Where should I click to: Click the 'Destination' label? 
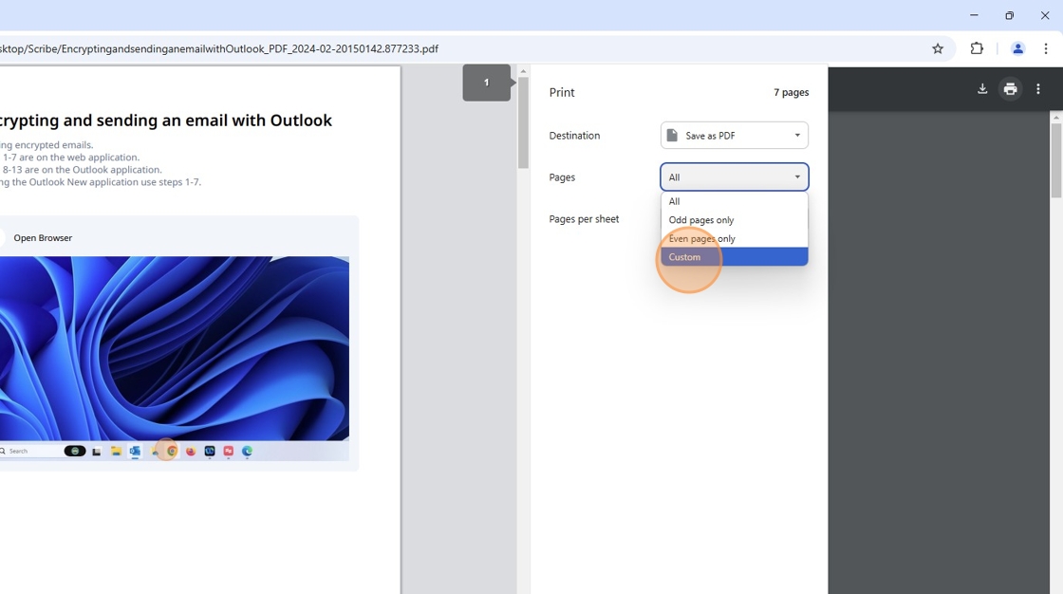point(574,136)
